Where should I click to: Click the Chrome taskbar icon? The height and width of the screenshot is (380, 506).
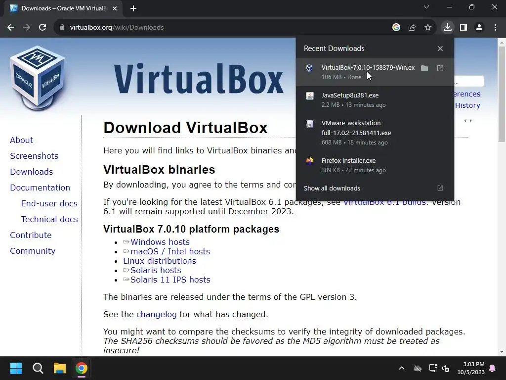click(x=82, y=368)
